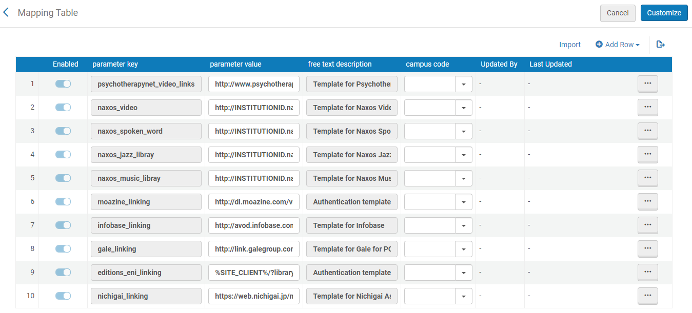Sort by the parameter key column header
This screenshot has height=313, width=692.
tap(115, 64)
